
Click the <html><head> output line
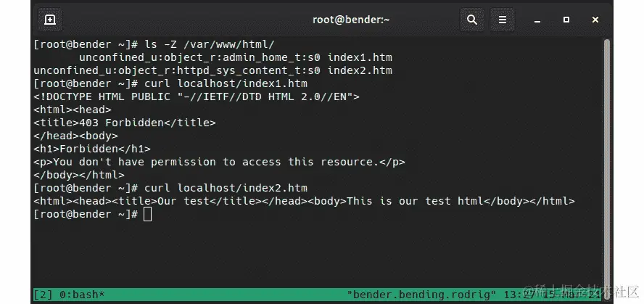(x=73, y=110)
